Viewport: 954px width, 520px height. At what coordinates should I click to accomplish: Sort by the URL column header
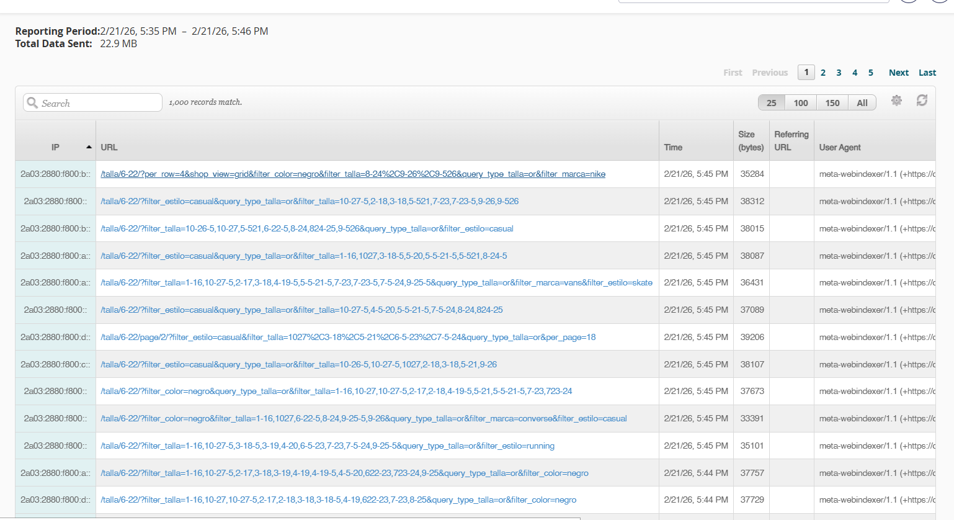pyautogui.click(x=109, y=147)
